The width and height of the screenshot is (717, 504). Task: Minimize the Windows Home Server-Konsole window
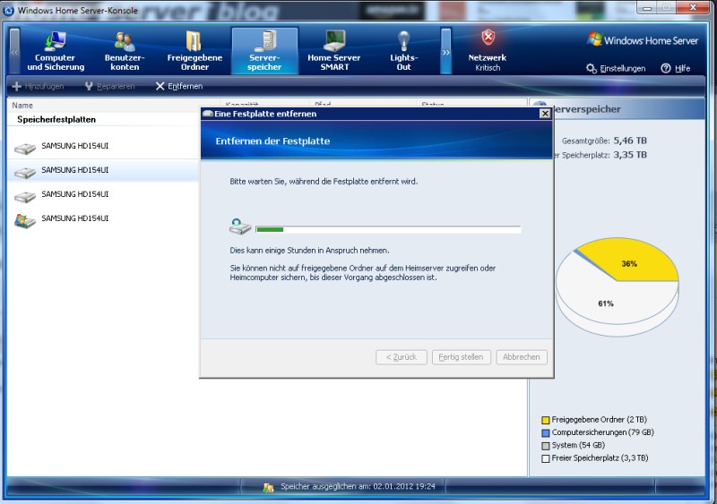tap(647, 8)
